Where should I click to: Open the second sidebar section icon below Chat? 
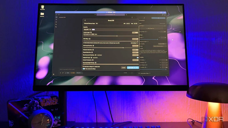pyautogui.click(x=56, y=20)
